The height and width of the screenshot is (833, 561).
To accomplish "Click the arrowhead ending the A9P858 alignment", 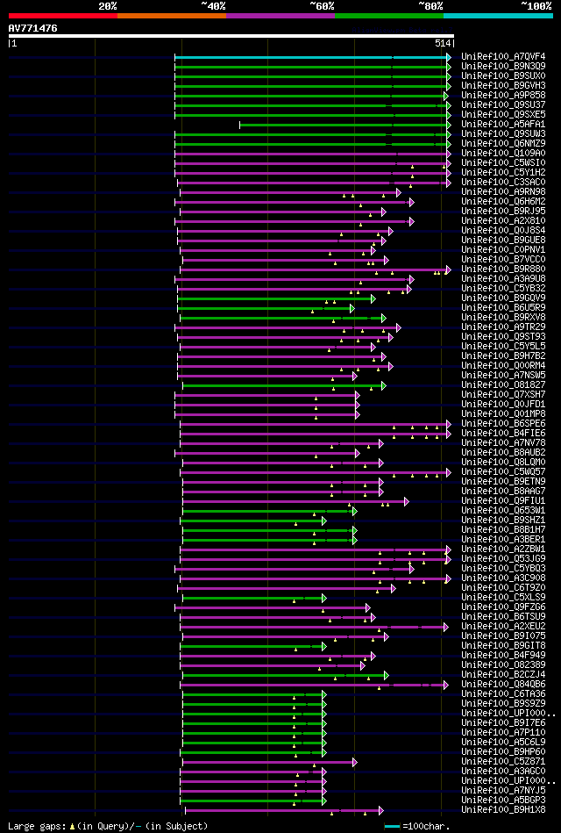I will (446, 96).
